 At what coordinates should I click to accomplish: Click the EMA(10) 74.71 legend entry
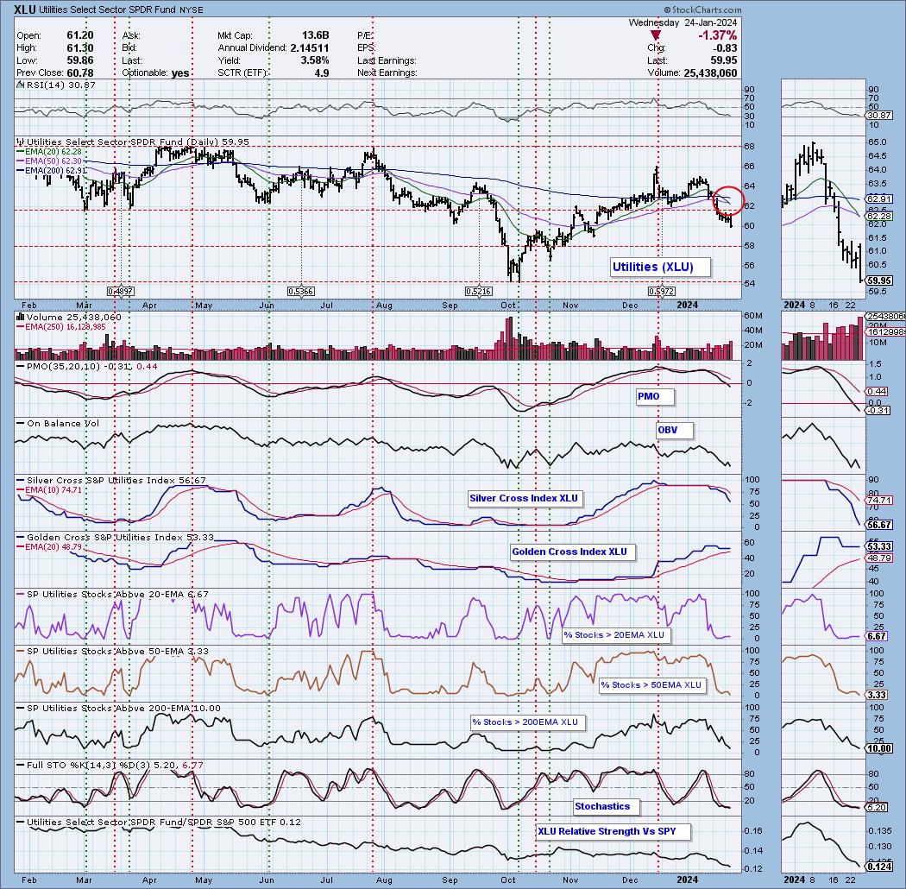(49, 489)
